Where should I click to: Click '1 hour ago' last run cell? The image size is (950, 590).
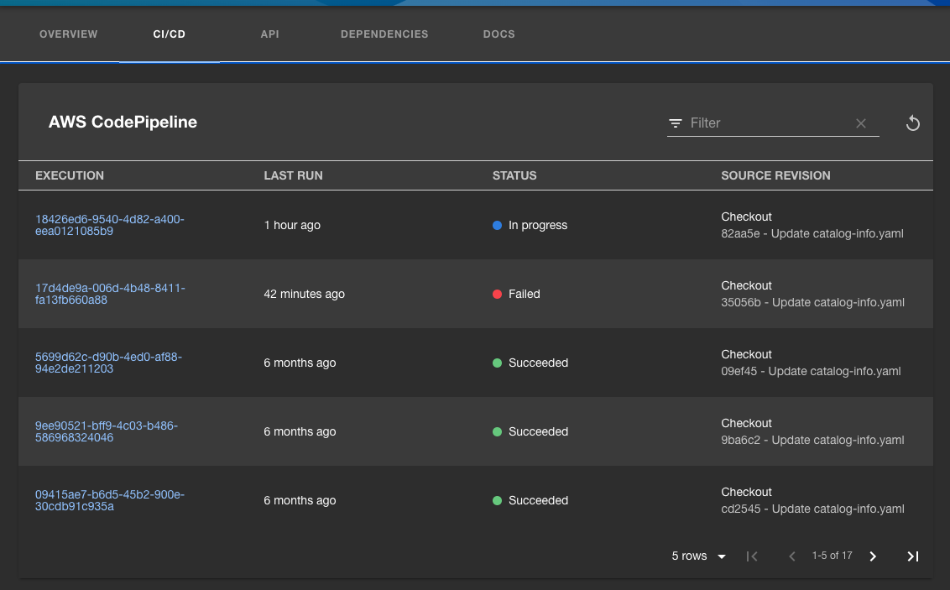pos(292,225)
